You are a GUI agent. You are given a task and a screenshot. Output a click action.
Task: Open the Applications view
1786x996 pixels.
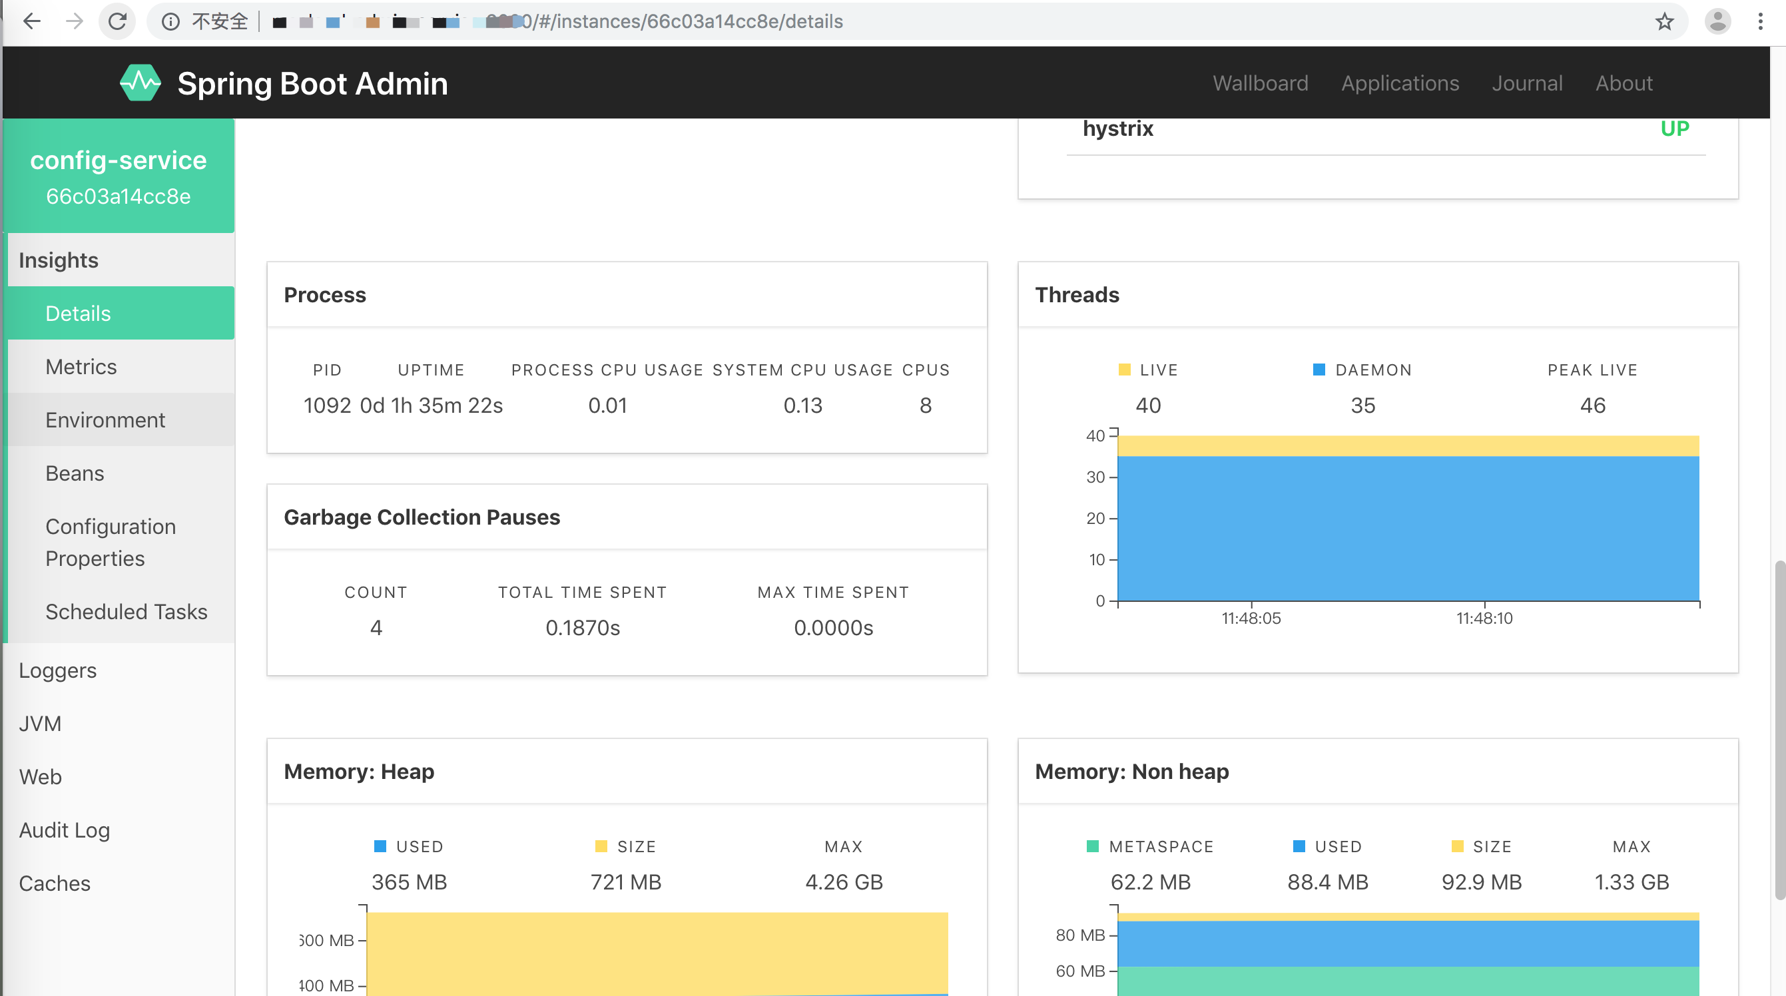click(x=1400, y=83)
